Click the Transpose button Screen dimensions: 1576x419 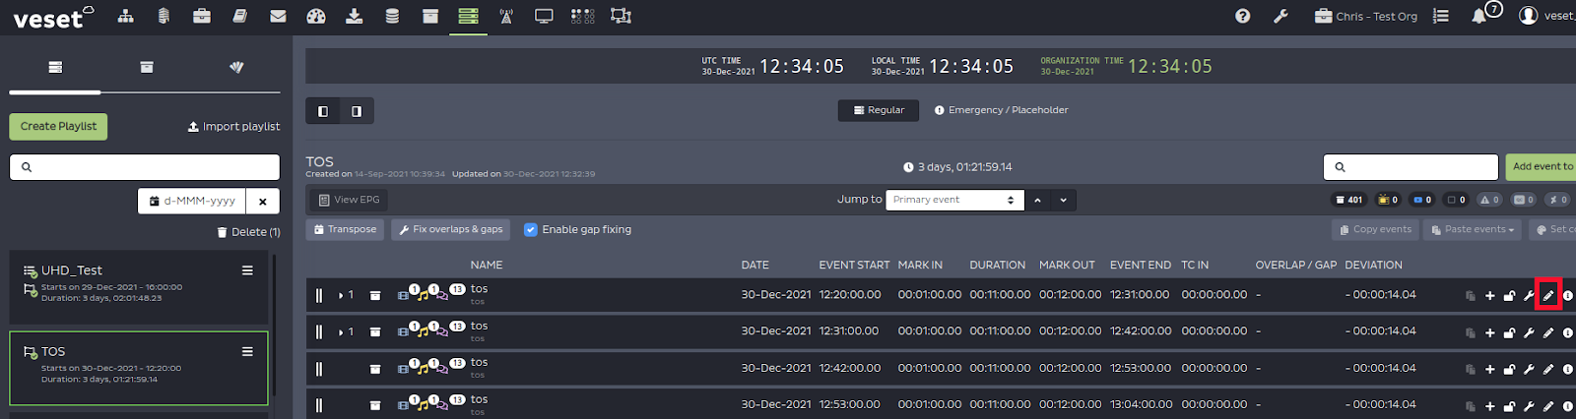(346, 229)
